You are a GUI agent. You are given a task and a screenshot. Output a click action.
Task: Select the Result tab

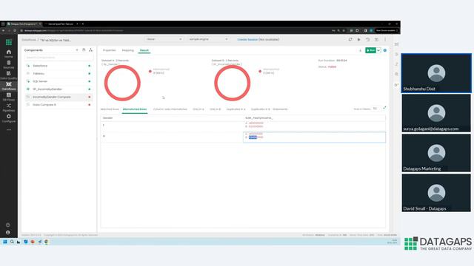click(144, 50)
